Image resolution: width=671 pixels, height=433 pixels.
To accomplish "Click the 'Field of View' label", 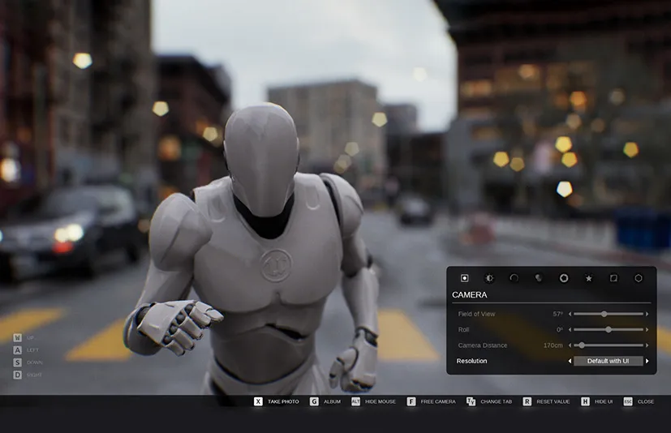I will pos(476,314).
